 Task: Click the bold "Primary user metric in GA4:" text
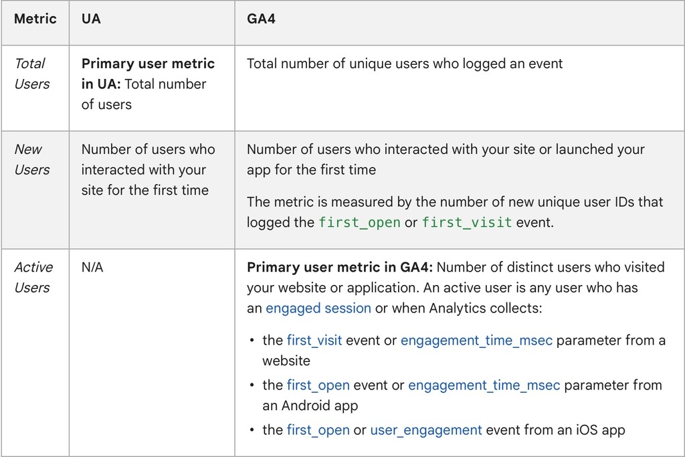click(339, 267)
